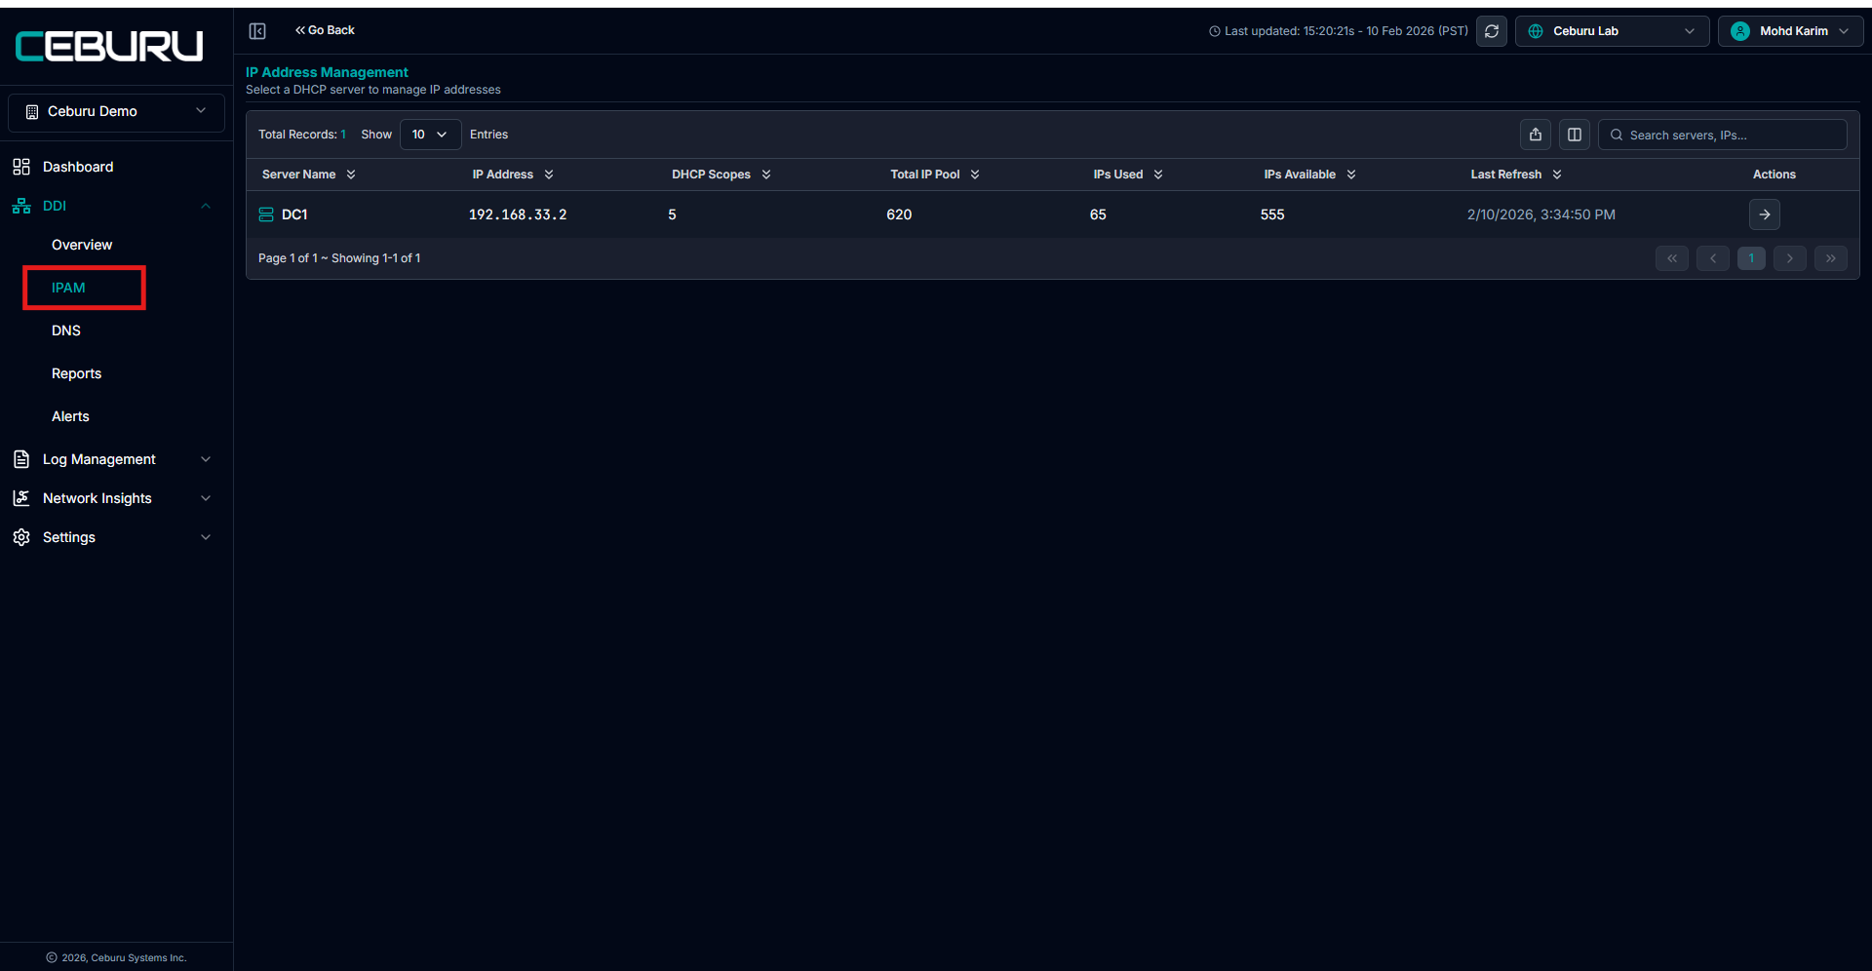Image resolution: width=1872 pixels, height=971 pixels.
Task: Click the Settings gear icon
Action: pos(21,537)
